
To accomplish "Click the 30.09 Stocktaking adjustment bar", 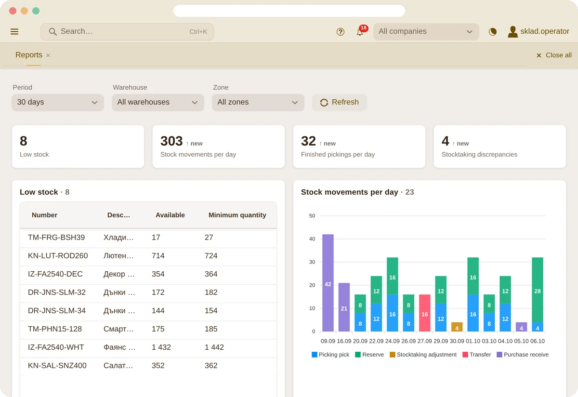I will click(457, 327).
